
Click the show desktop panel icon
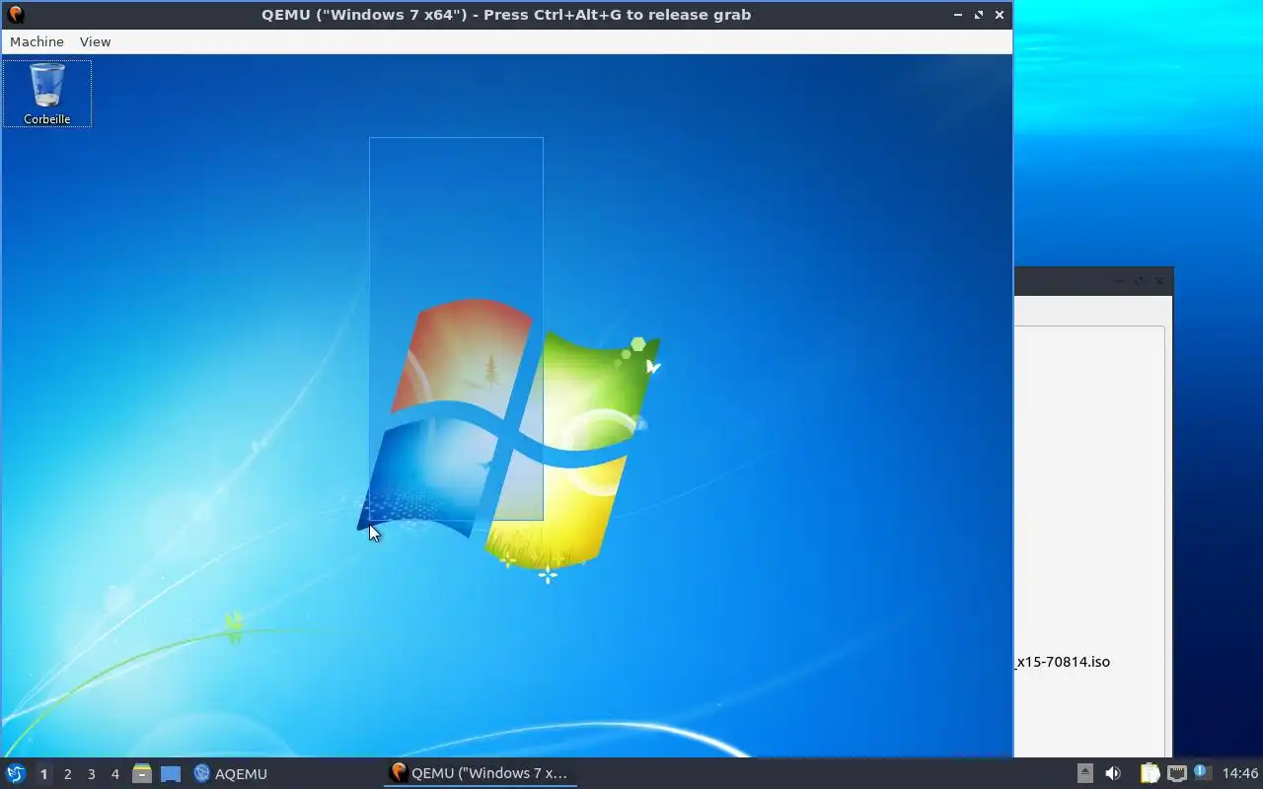coord(170,773)
